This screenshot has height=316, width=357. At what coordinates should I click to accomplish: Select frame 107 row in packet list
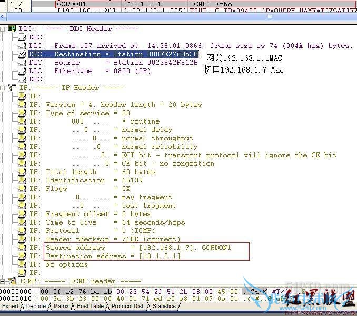158,4
